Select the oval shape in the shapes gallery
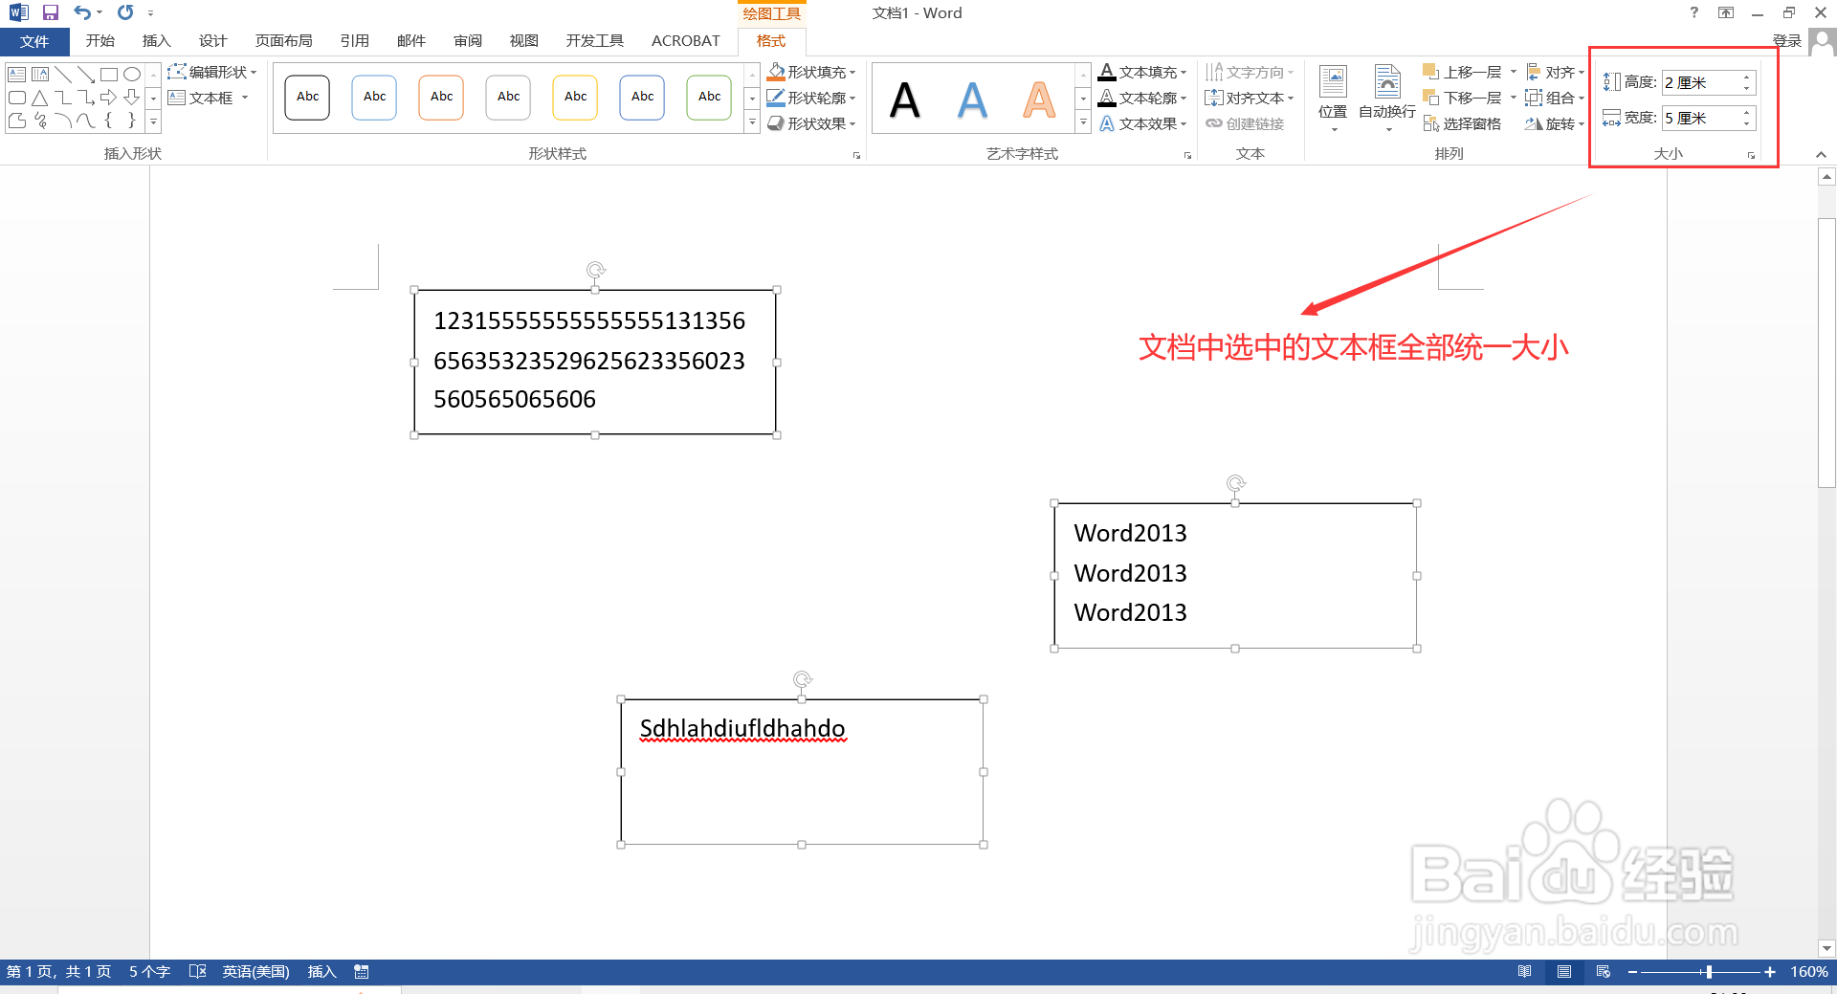1837x994 pixels. [x=132, y=74]
